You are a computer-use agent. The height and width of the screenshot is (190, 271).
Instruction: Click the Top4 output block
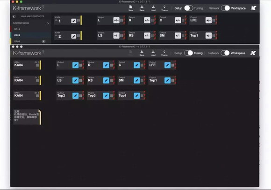(x=131, y=95)
